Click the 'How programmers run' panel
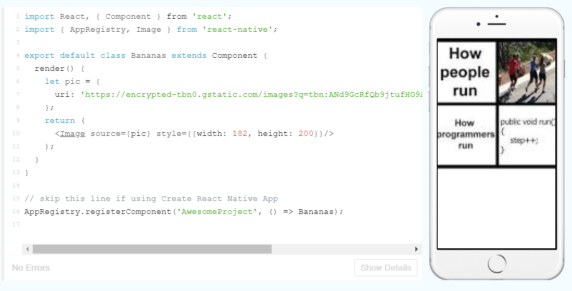This screenshot has width=572, height=291. click(466, 134)
